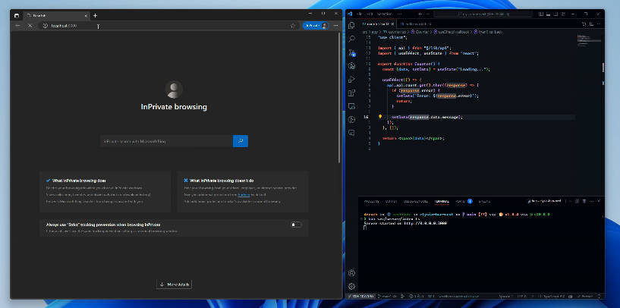Click the Edge page vertical scrollbar
This screenshot has width=620, height=308.
[x=339, y=97]
